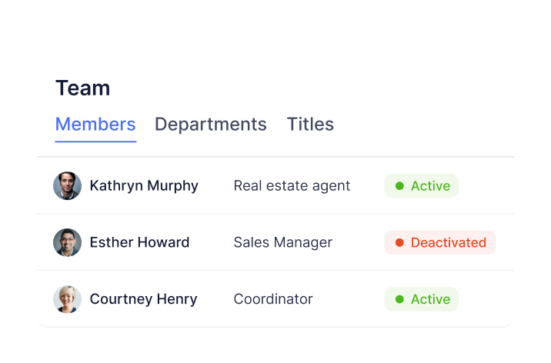Image resolution: width=551 pixels, height=363 pixels.
Task: Open Kathryn Murphy's avatar photo
Action: (67, 185)
